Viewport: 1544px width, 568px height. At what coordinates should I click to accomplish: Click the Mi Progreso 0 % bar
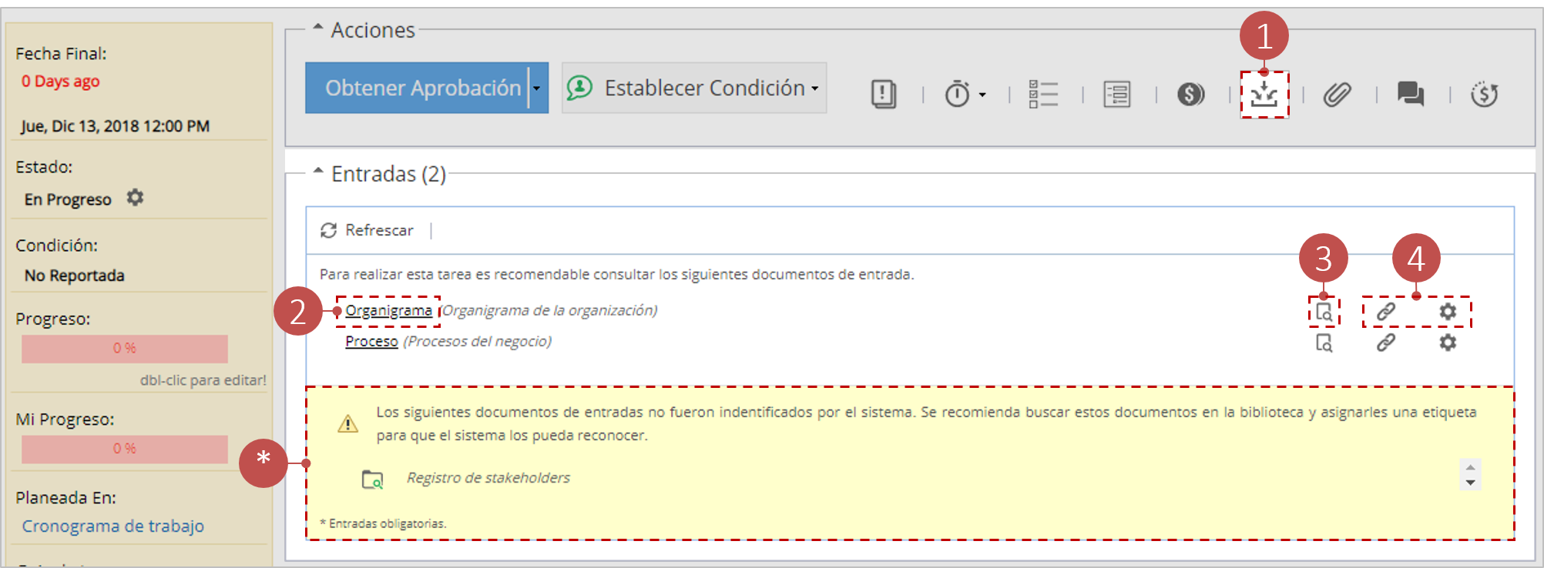coord(125,449)
